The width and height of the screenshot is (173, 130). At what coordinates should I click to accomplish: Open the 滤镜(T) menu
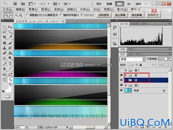coord(72,9)
